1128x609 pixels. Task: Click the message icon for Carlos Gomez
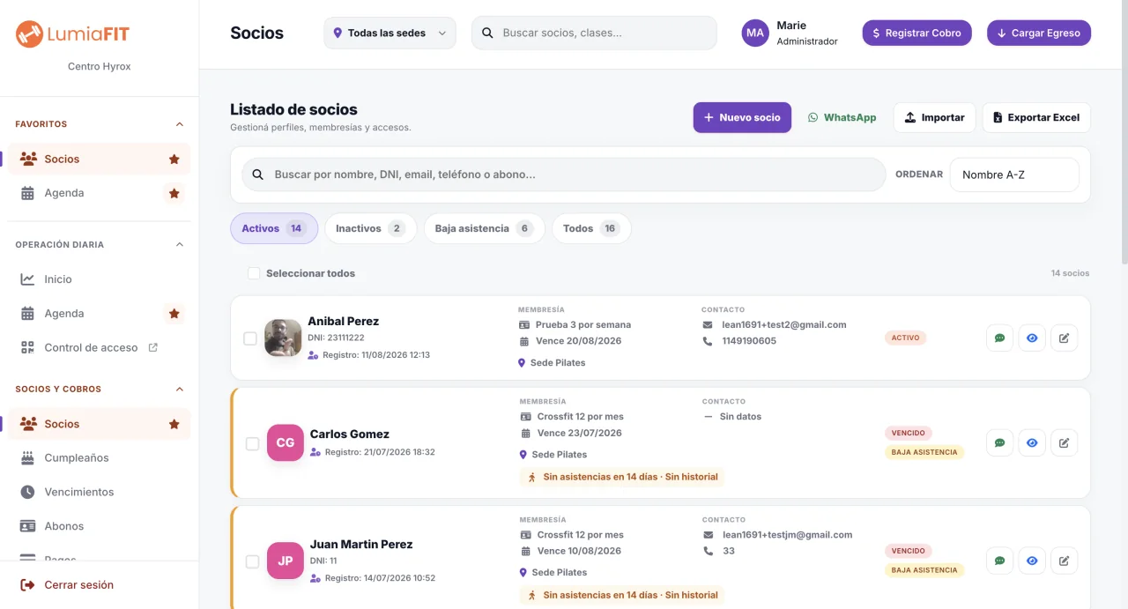pyautogui.click(x=999, y=442)
